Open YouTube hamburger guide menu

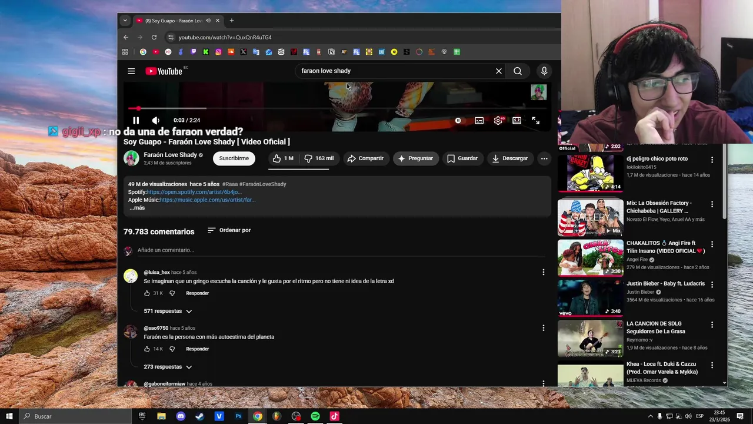point(131,71)
